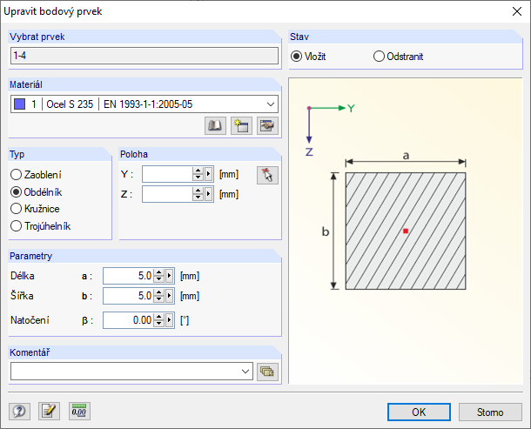Open the Délka a arrow menu

click(170, 276)
